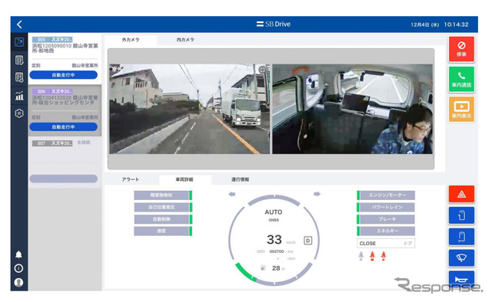Select the S05 vehicle card
The image size is (492, 302).
[x=65, y=58]
